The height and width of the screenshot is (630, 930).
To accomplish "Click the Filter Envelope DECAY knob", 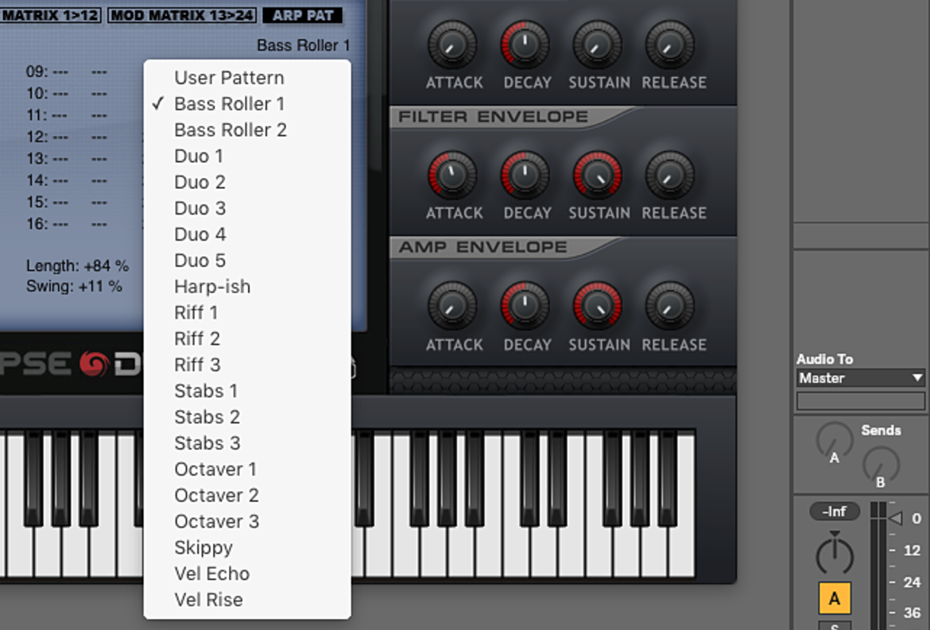I will coord(525,175).
